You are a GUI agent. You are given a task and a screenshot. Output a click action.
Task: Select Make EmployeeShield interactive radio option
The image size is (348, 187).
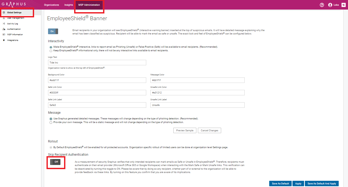pyautogui.click(x=51, y=47)
